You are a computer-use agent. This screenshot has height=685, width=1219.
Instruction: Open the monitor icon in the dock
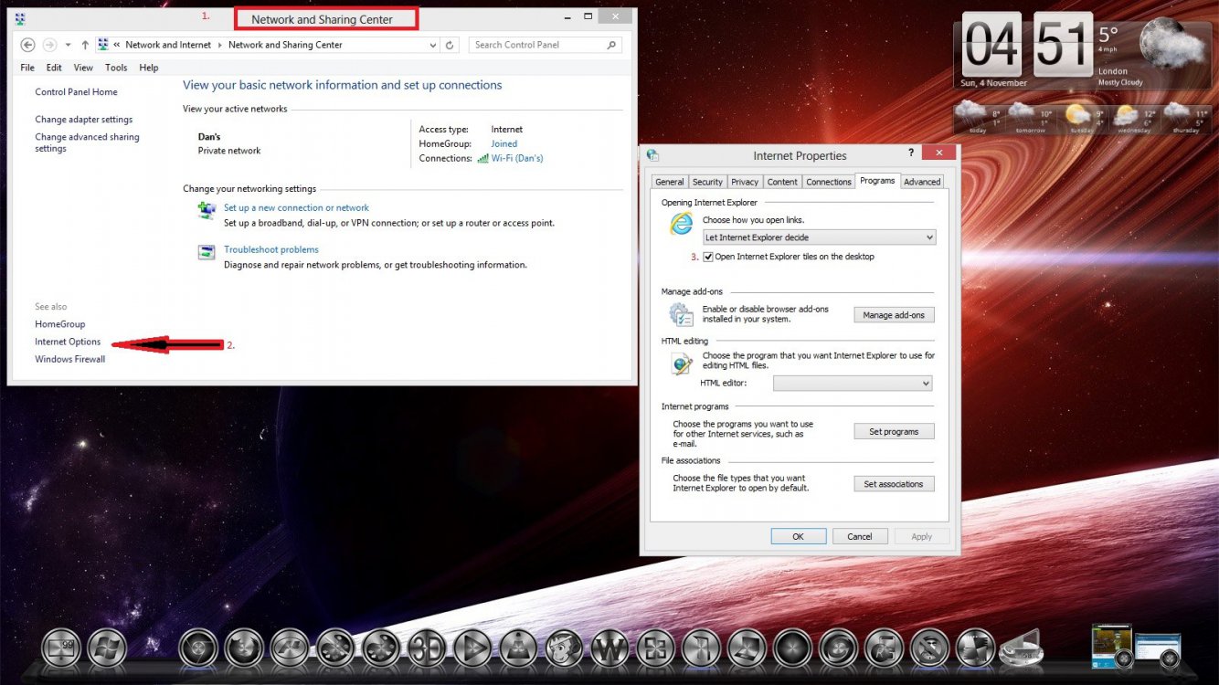point(61,648)
